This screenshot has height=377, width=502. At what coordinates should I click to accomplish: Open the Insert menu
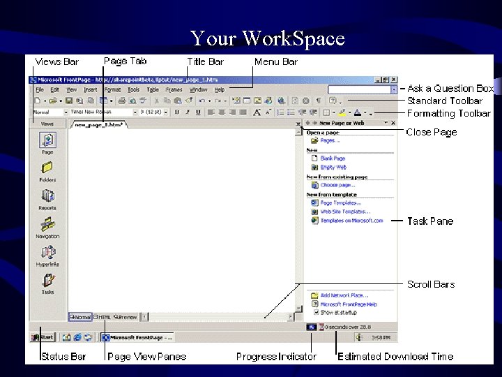[x=90, y=90]
